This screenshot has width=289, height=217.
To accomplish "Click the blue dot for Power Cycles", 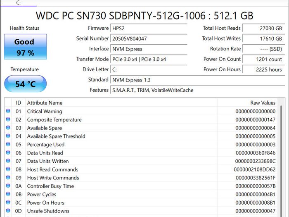I will click(8, 194).
